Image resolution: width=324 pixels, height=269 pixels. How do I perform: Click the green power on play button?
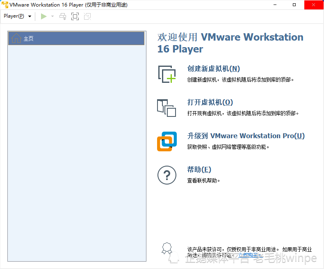(x=43, y=16)
